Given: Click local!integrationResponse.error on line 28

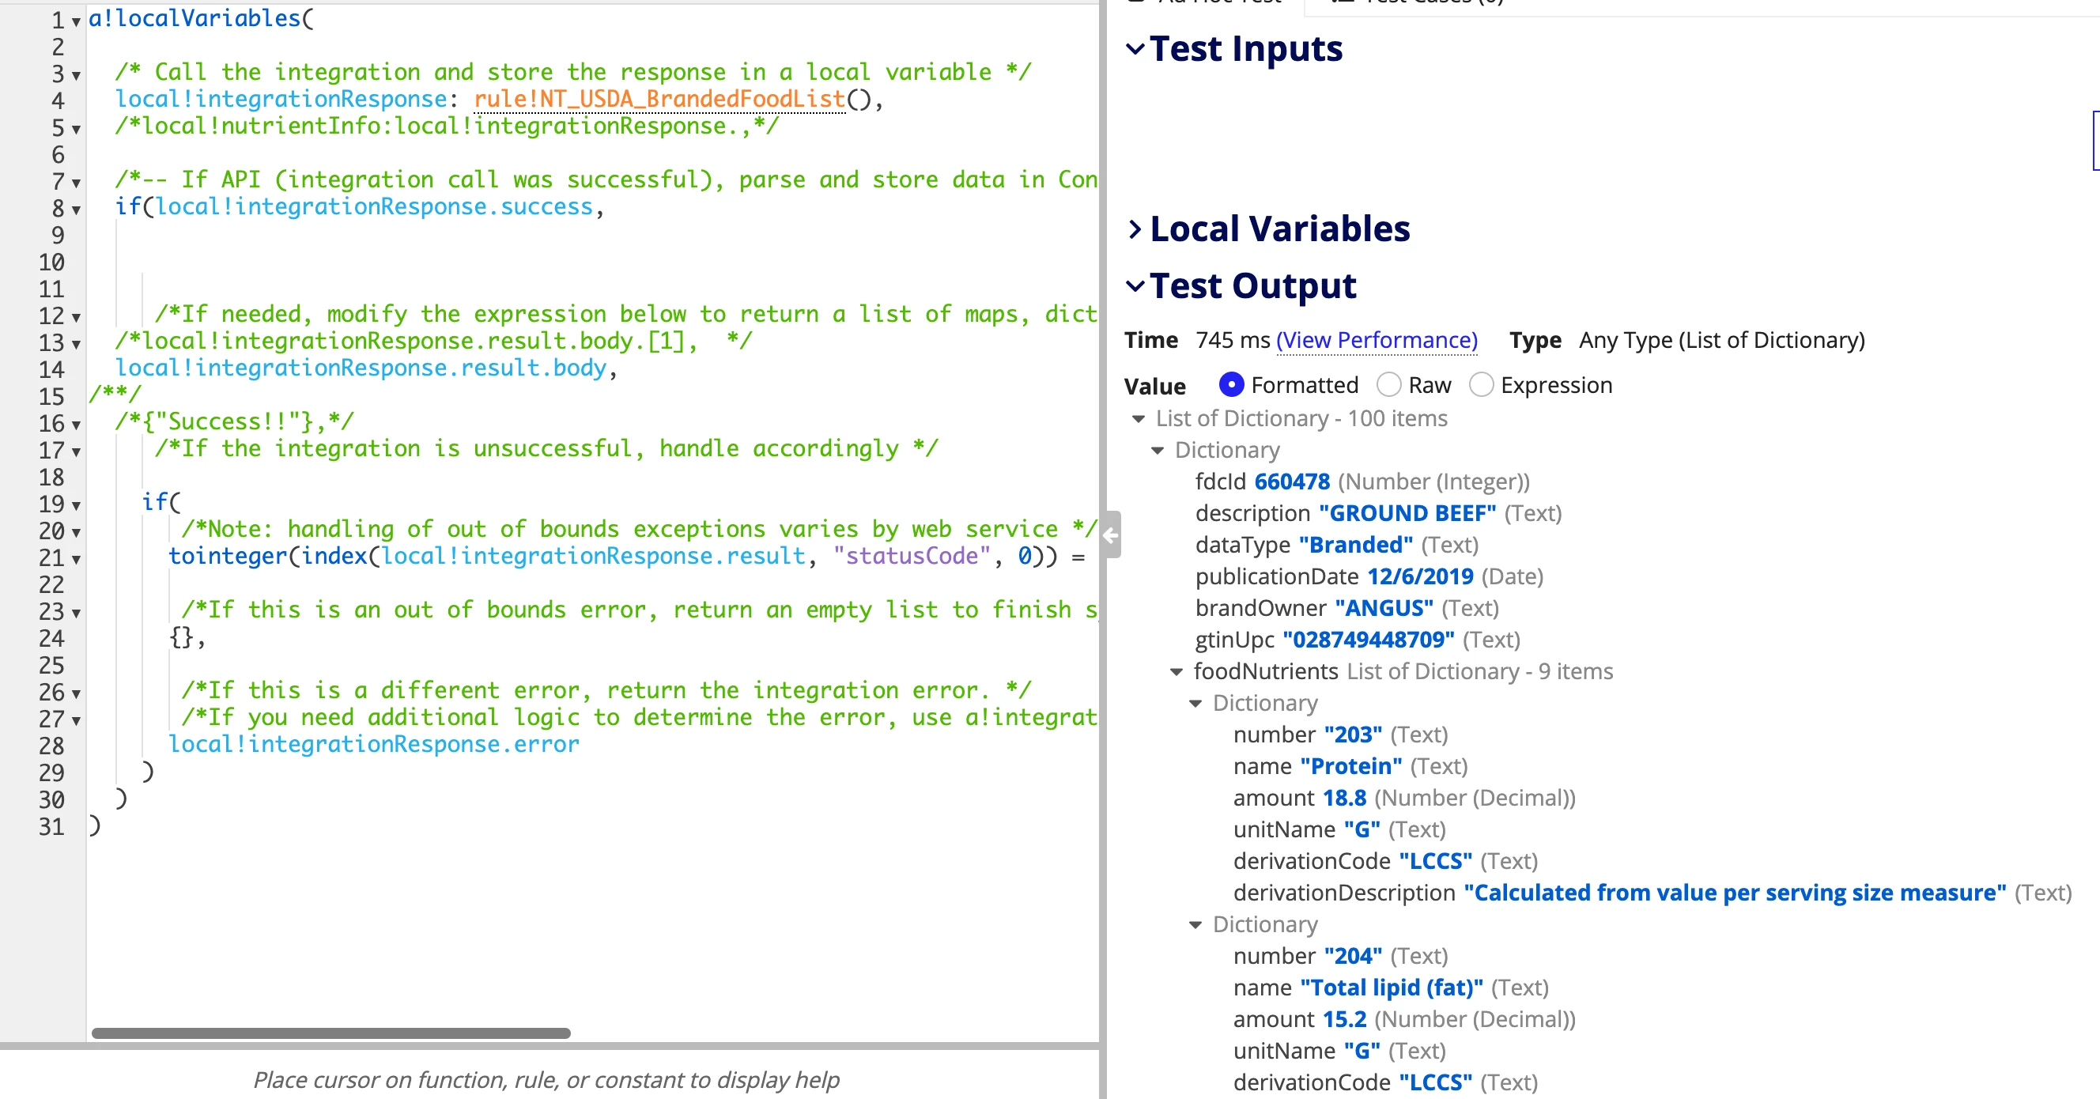Looking at the screenshot, I should (x=373, y=744).
